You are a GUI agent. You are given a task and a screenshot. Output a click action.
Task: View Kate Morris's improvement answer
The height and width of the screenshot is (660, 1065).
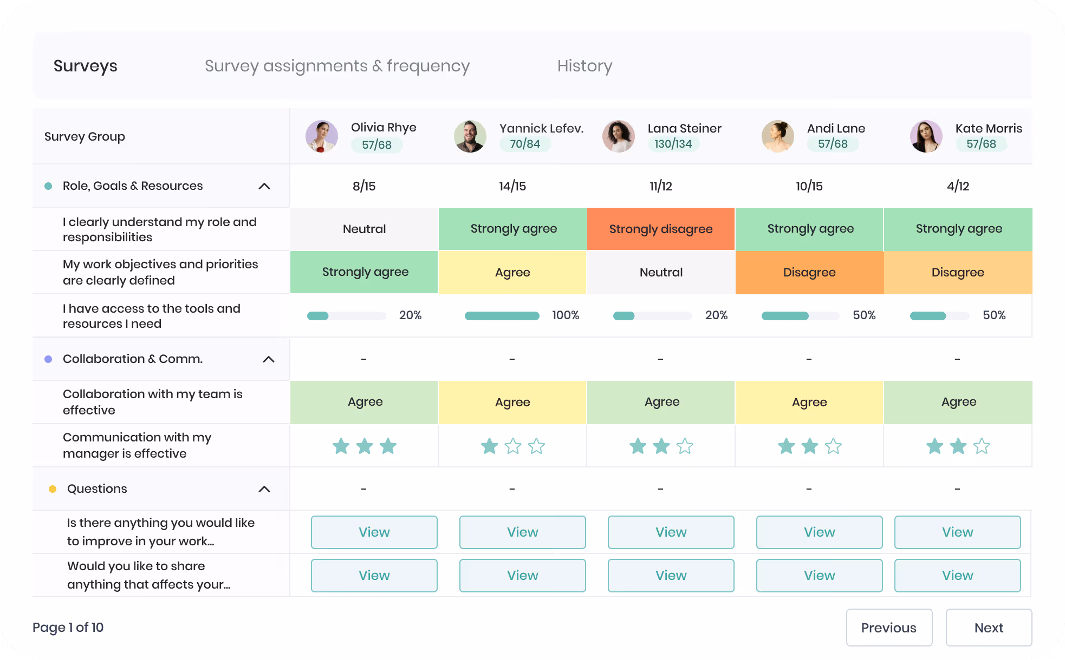(958, 532)
